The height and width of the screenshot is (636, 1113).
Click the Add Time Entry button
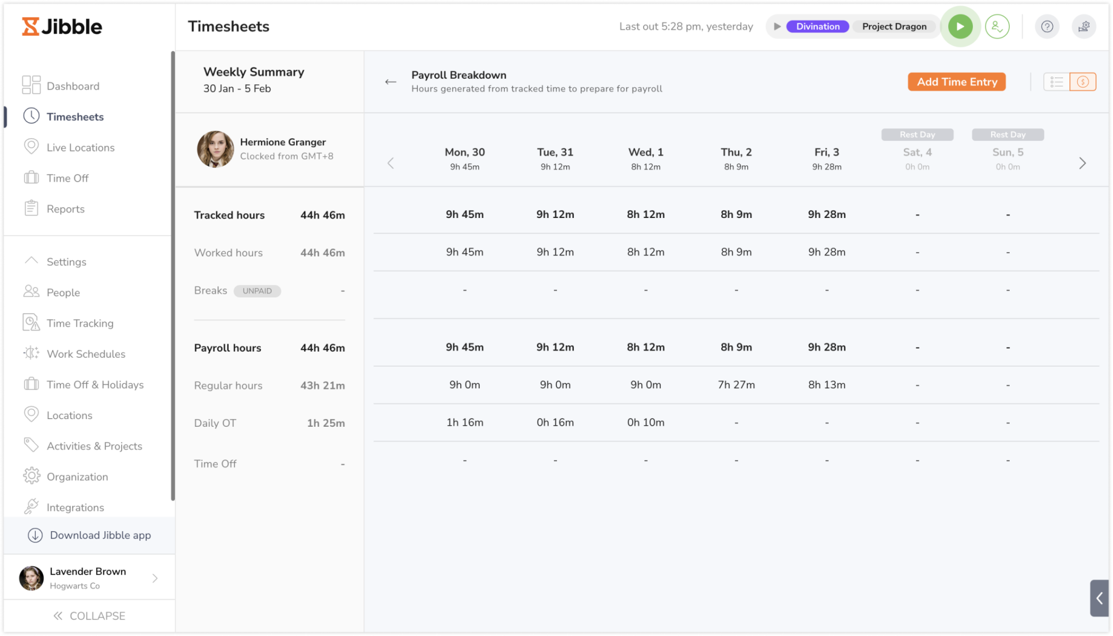pyautogui.click(x=956, y=82)
